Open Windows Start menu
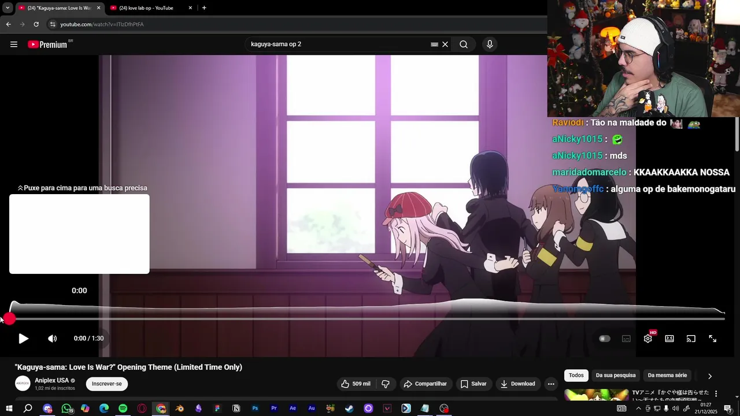The width and height of the screenshot is (740, 416). click(9, 408)
